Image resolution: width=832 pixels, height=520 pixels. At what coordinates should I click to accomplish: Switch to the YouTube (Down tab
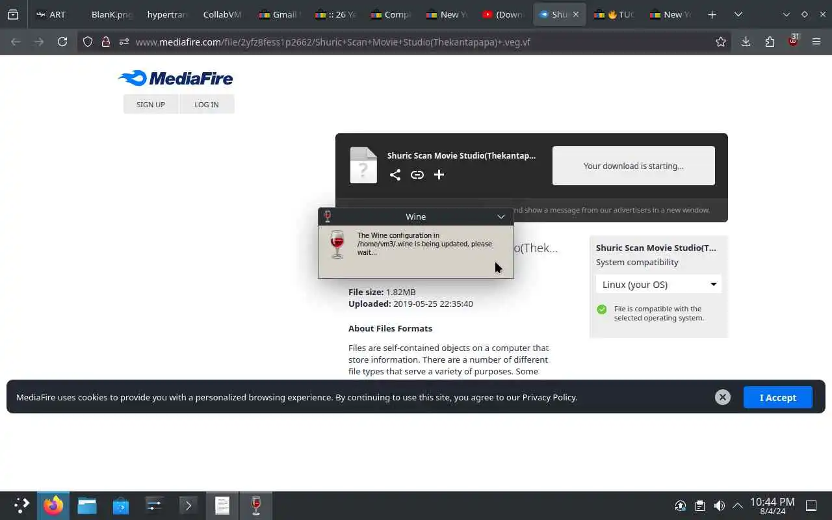(502, 14)
